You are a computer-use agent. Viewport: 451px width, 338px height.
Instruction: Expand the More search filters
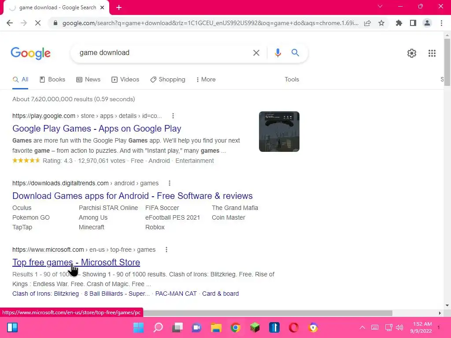click(x=206, y=80)
